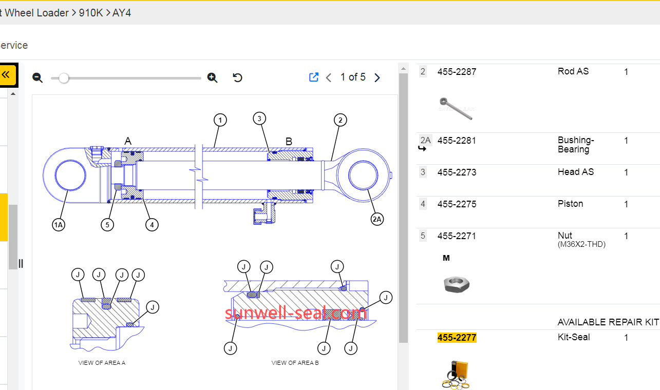Click the diagram panel vertical scrollbar
660x390 pixels.
pos(403,205)
